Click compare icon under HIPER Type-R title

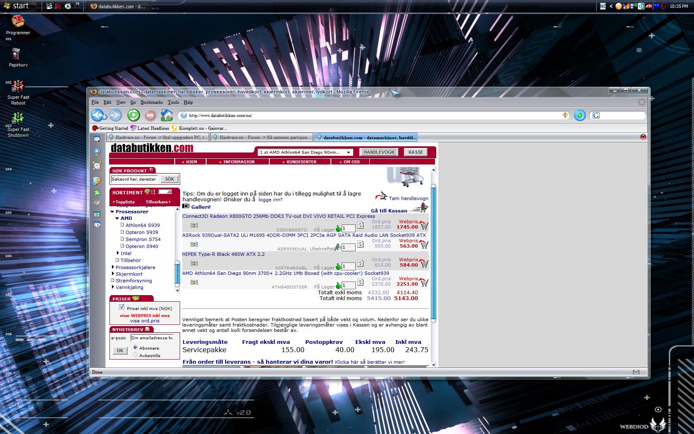click(194, 263)
